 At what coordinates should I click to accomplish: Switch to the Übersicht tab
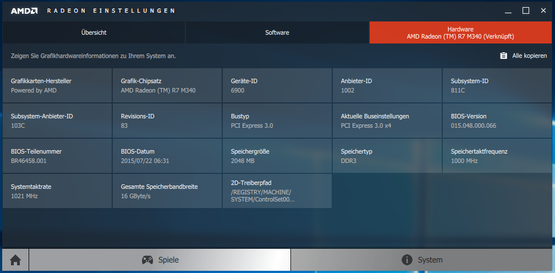point(94,32)
